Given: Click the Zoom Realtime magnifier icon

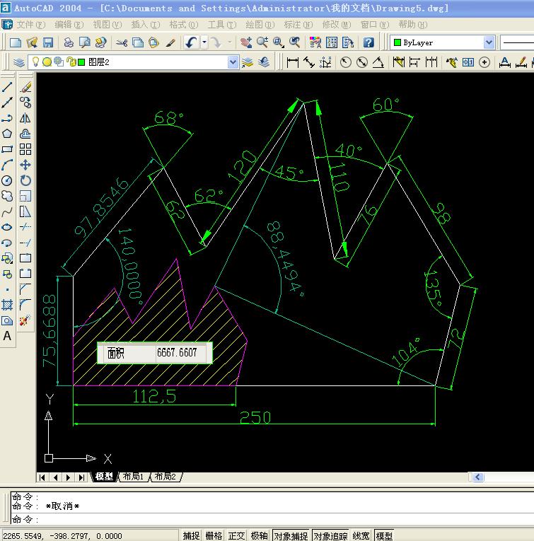Looking at the screenshot, I should 262,42.
